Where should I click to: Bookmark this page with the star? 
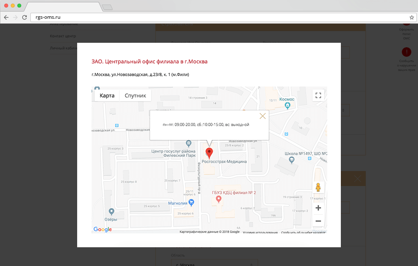click(x=411, y=18)
